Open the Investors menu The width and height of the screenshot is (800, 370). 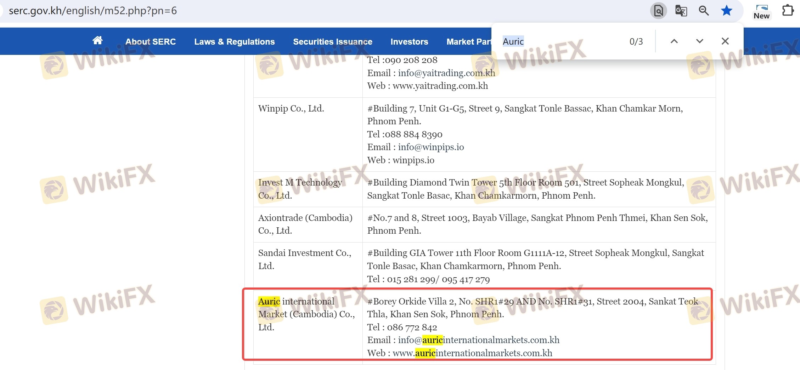(409, 42)
